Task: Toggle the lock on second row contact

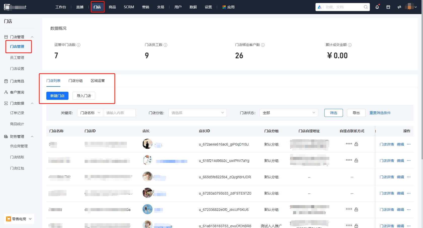Action: [356, 160]
